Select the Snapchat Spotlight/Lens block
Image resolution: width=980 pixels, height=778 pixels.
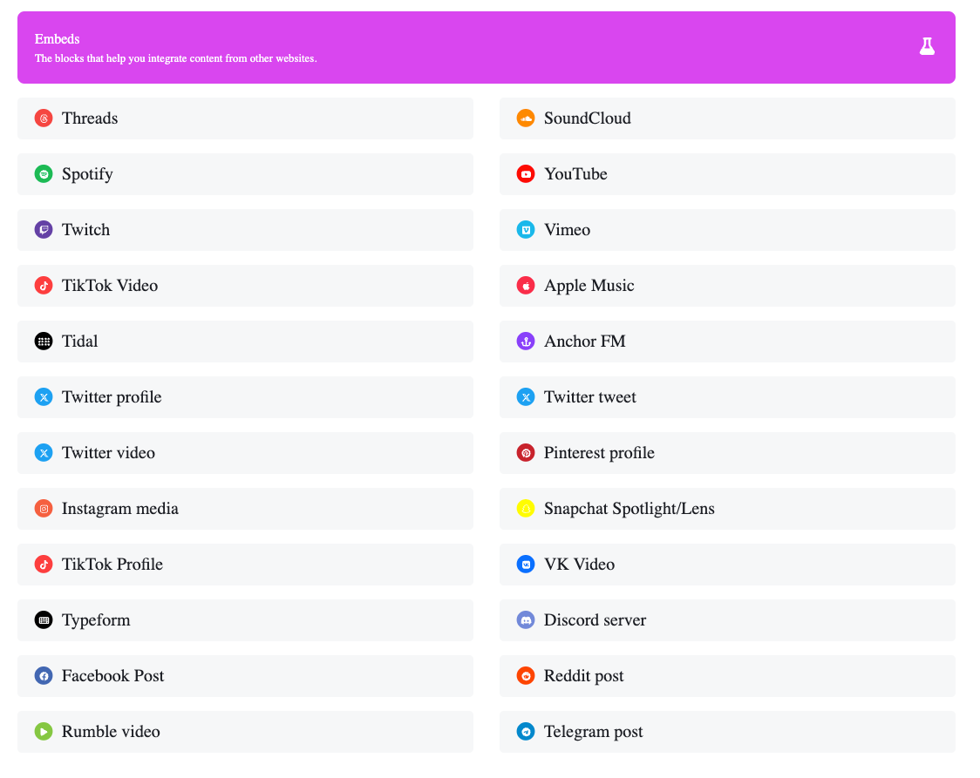727,508
